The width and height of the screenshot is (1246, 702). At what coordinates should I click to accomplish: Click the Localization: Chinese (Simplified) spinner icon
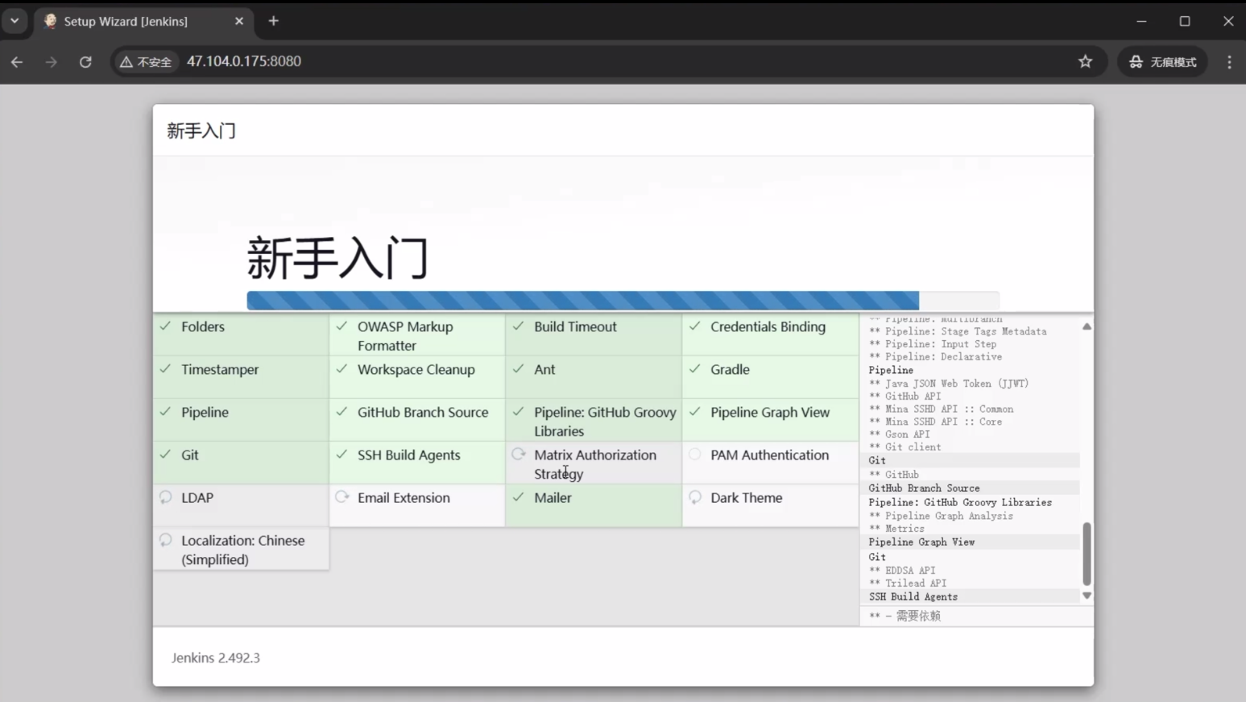(x=166, y=540)
